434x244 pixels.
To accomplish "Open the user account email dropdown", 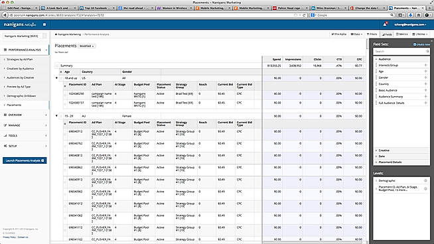I will pyautogui.click(x=410, y=25).
